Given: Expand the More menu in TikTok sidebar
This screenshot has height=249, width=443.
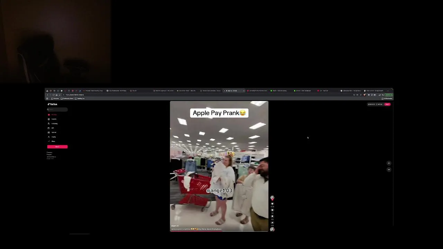Looking at the screenshot, I should 52,141.
